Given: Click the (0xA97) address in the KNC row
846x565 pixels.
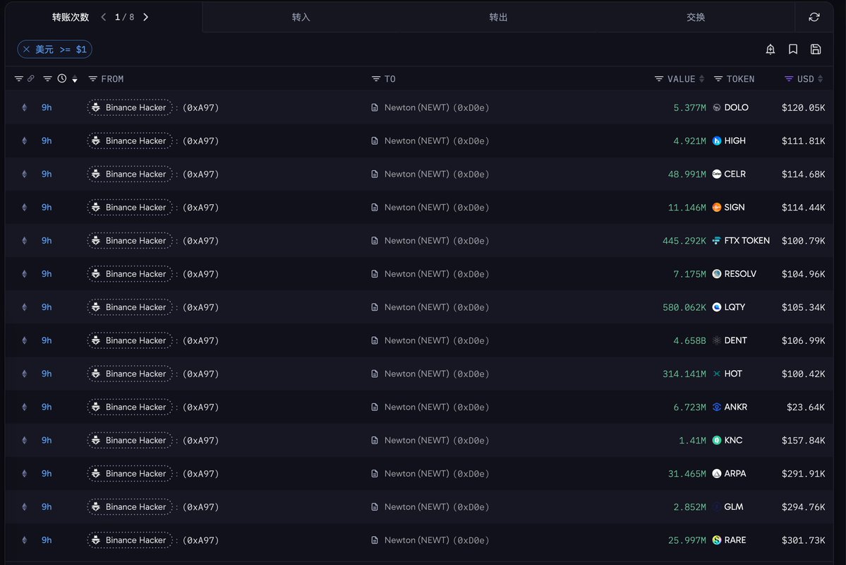Looking at the screenshot, I should [200, 440].
